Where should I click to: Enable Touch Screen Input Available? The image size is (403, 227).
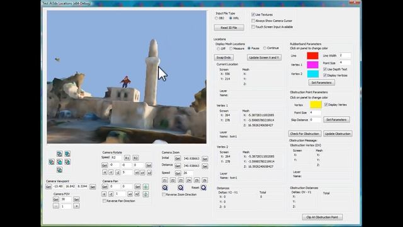coord(253,26)
